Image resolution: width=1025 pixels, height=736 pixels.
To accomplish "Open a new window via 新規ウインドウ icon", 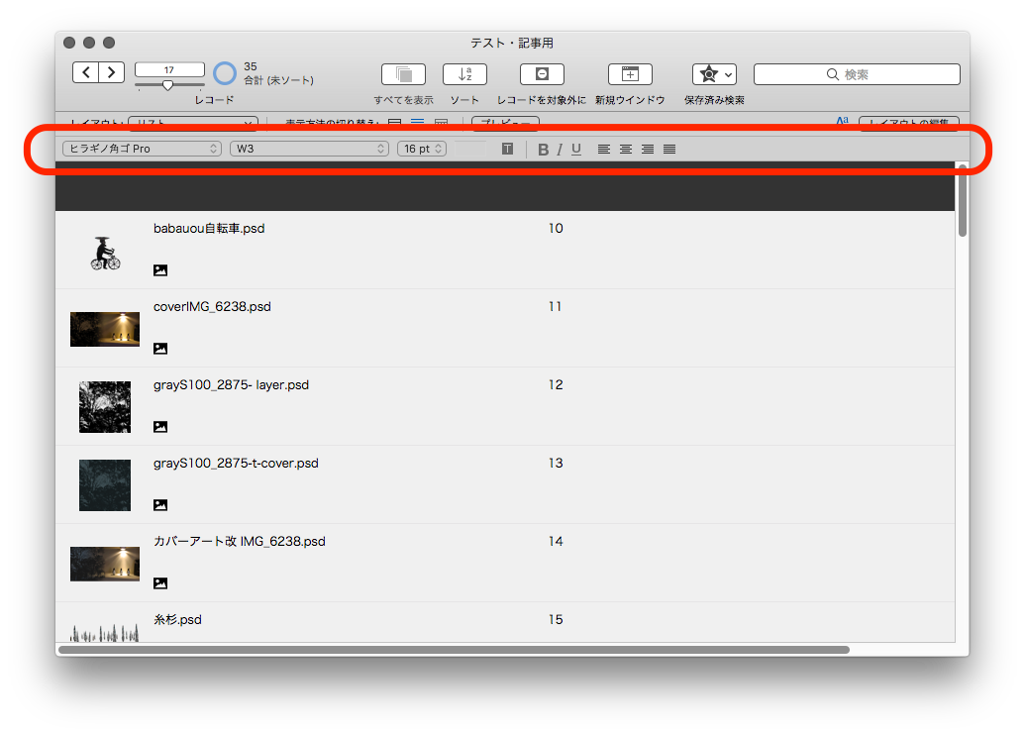I will [x=630, y=74].
